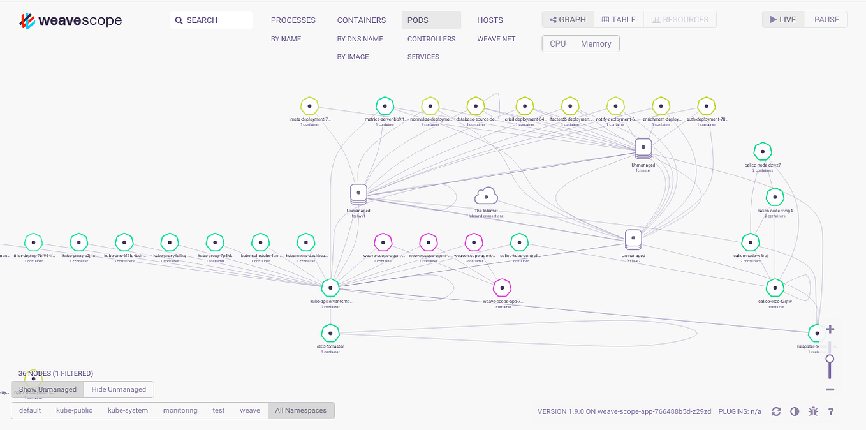The image size is (866, 430).
Task: Open the Pods view
Action: pyautogui.click(x=431, y=20)
